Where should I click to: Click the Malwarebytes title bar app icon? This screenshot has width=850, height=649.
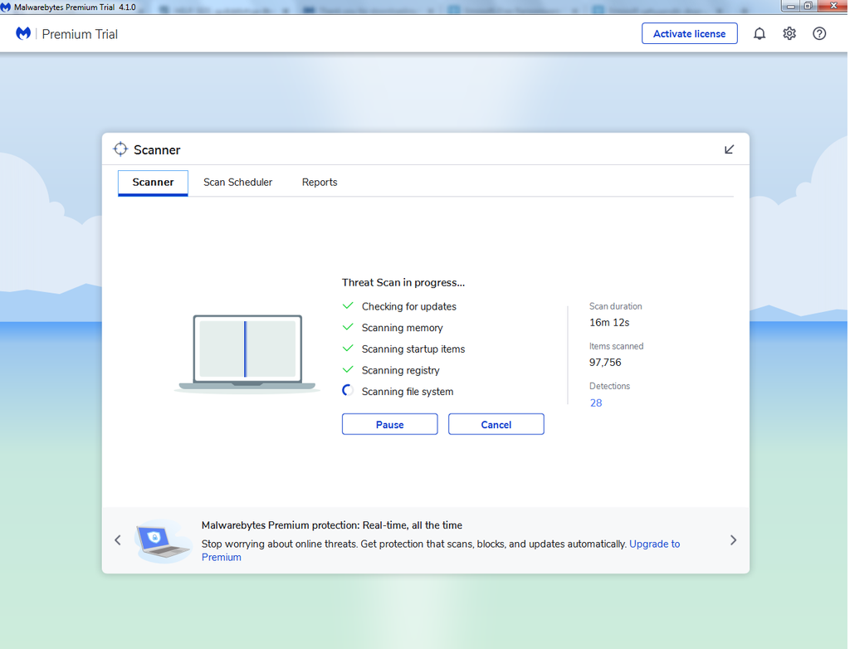6,7
